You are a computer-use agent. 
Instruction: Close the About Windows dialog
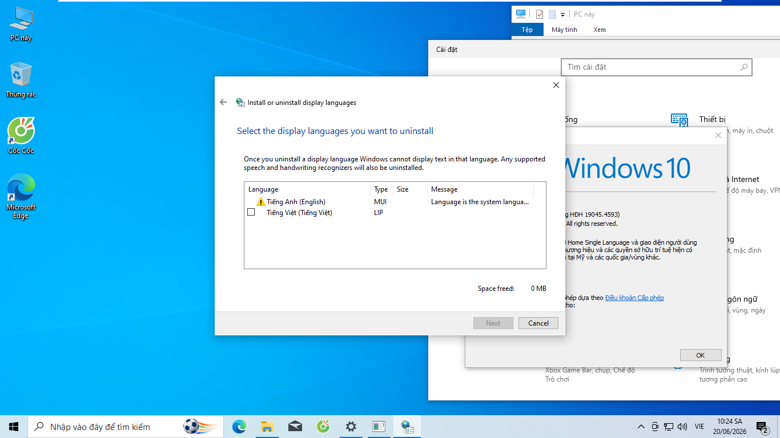pos(718,135)
